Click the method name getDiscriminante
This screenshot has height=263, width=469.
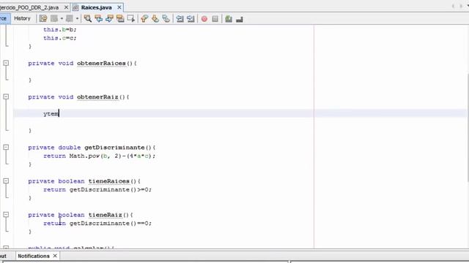pos(114,148)
